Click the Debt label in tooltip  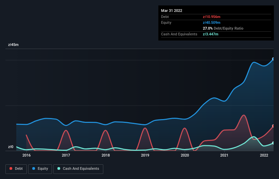165,17
